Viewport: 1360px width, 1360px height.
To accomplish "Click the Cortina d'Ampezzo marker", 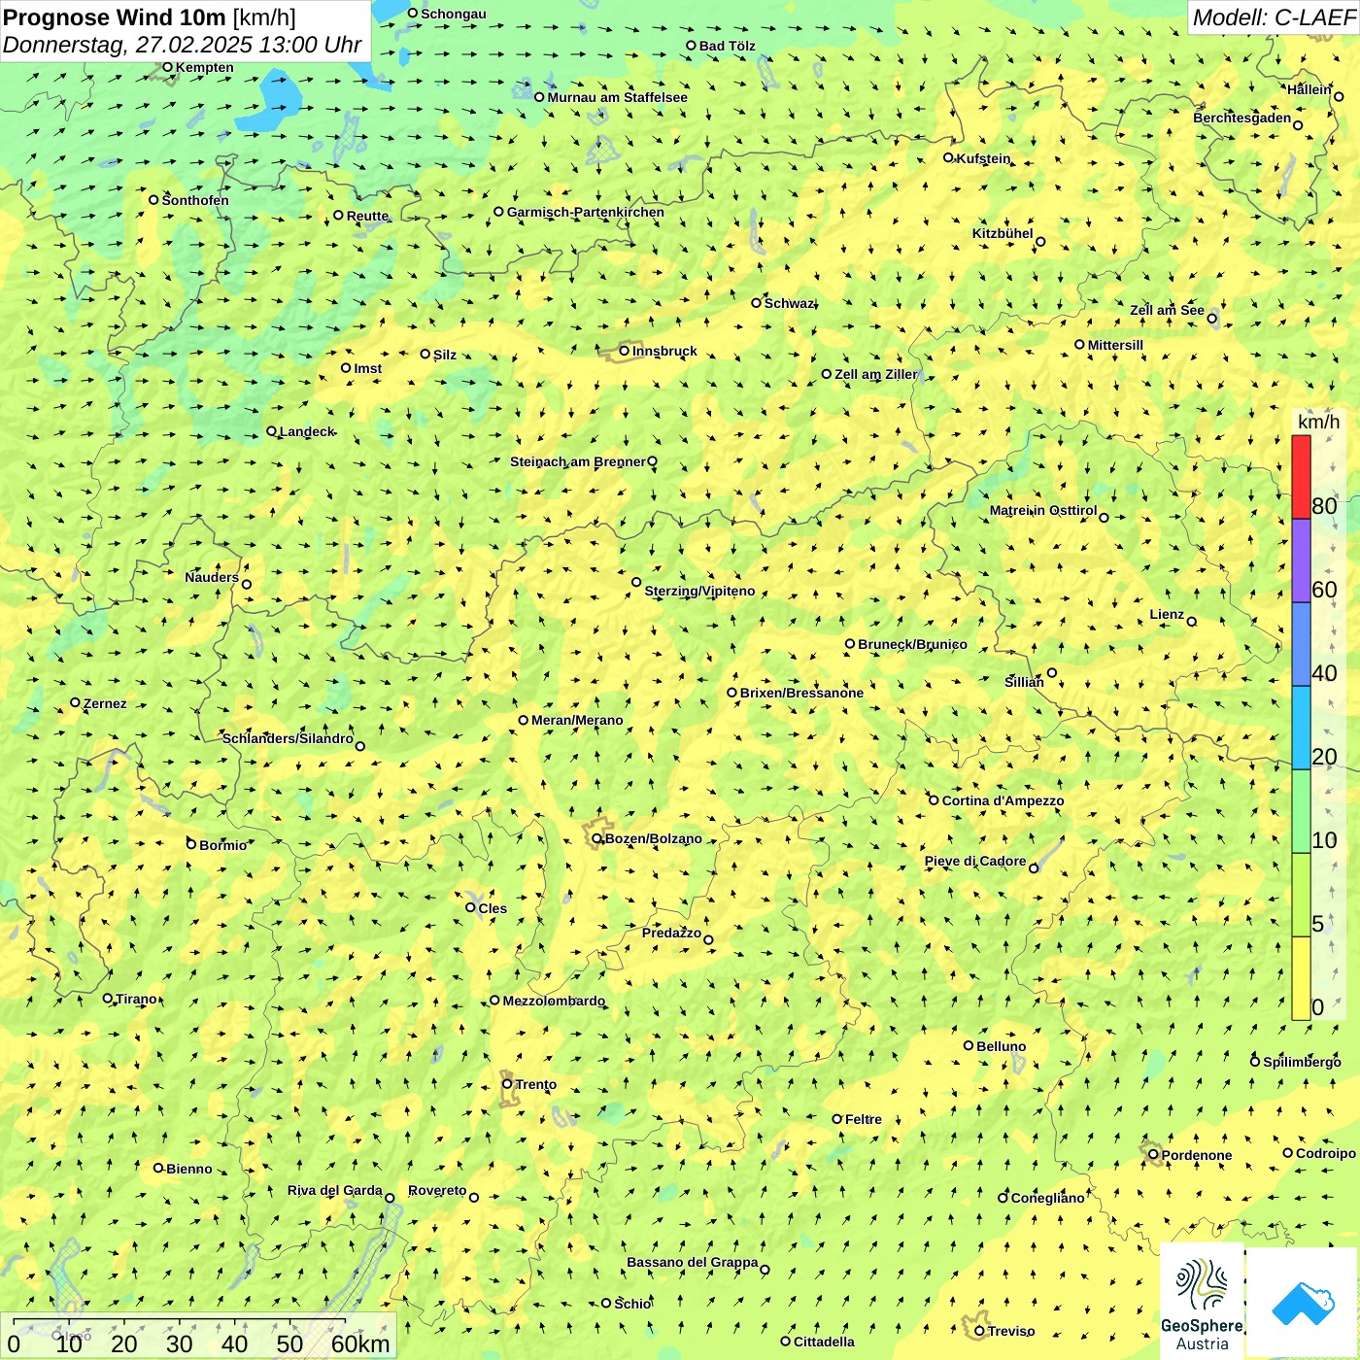I will 935,800.
